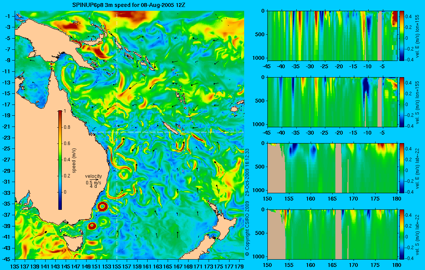Click the map's speed color bar
The width and height of the screenshot is (425, 270).
[60, 160]
